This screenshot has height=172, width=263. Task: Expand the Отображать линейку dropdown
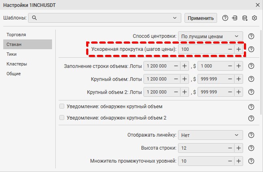[x=210, y=135]
